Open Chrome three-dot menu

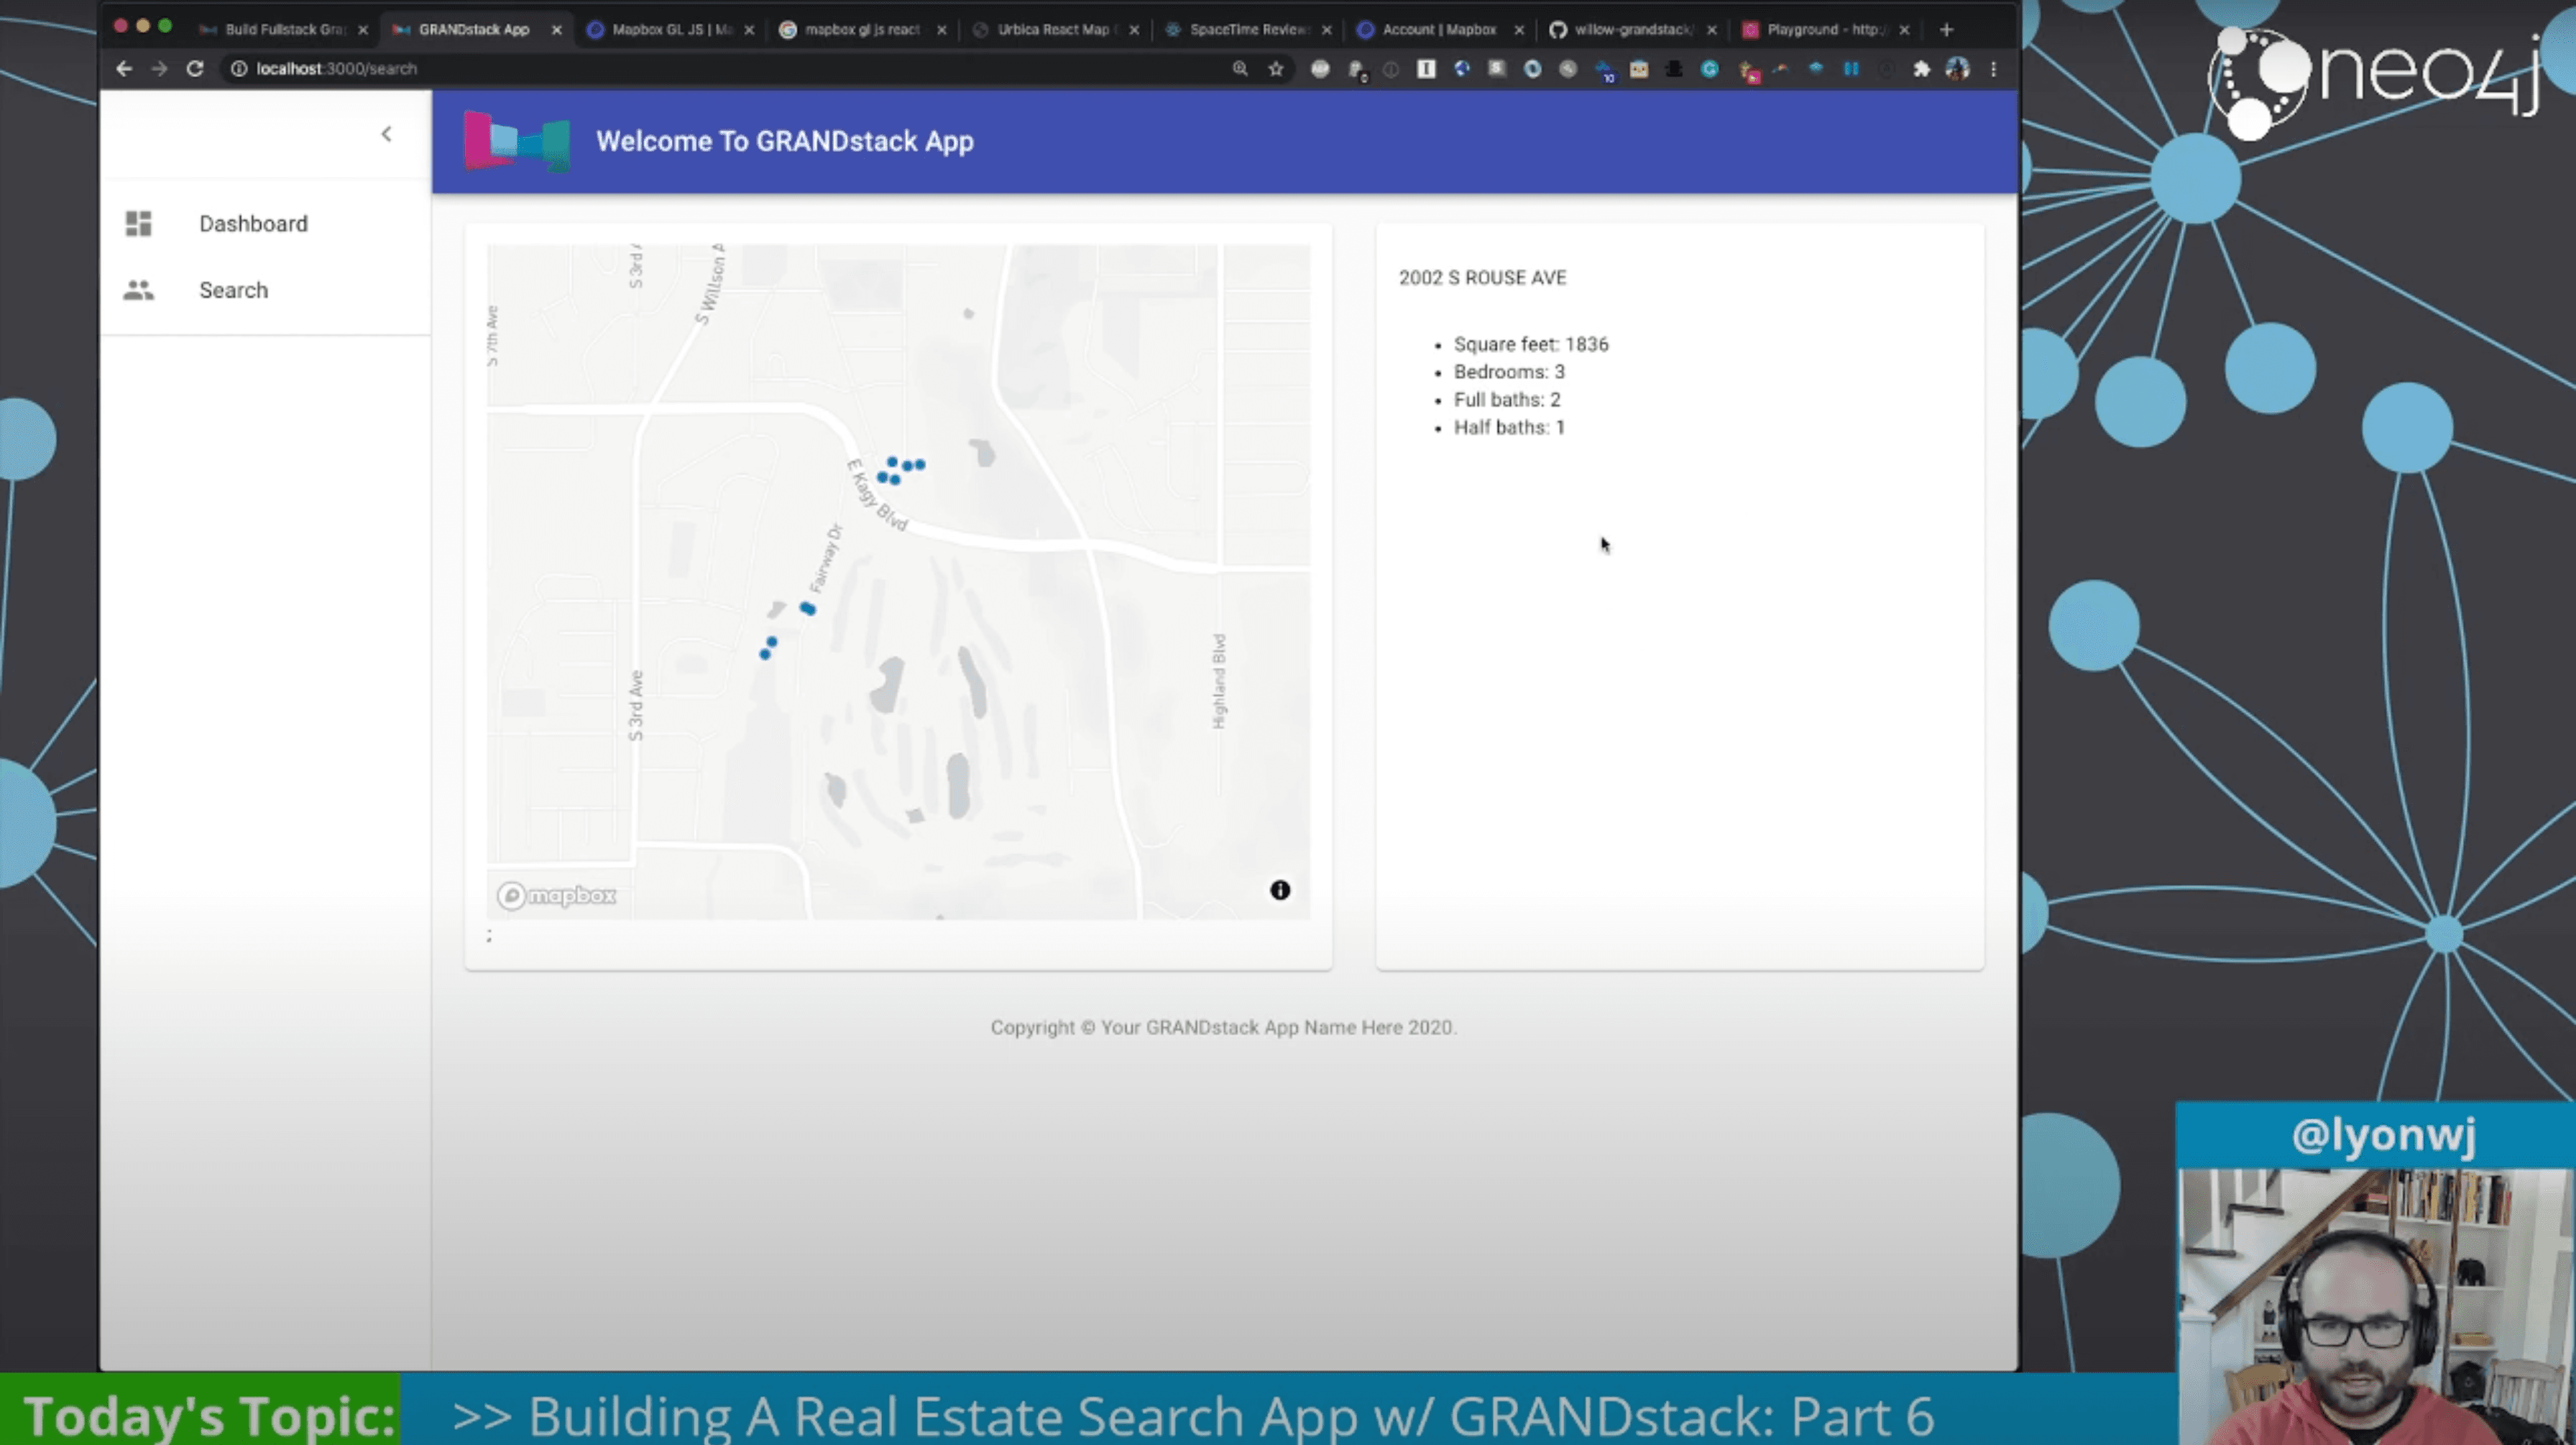1993,69
